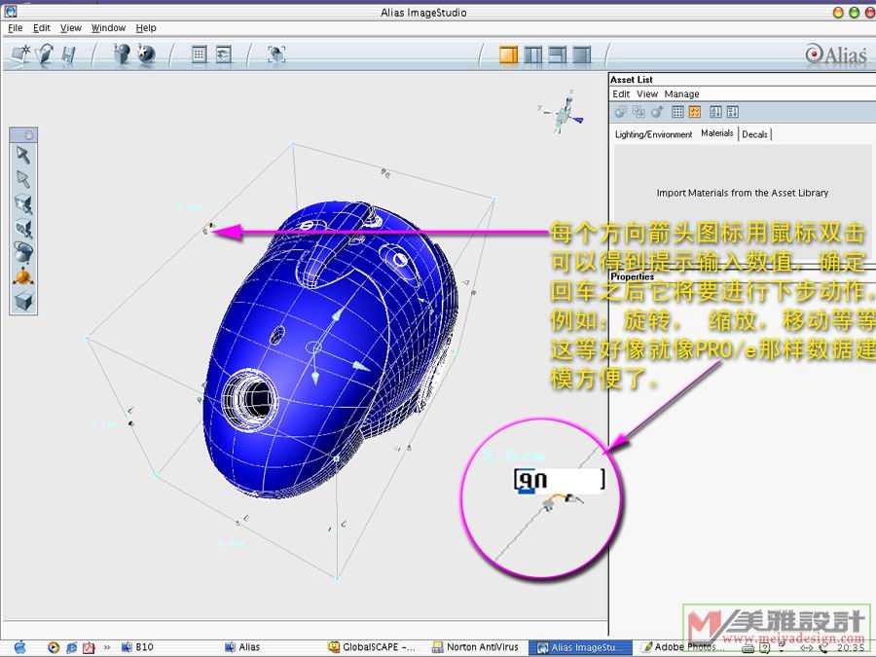Open the Asset List Edit menu
This screenshot has width=876, height=657.
coord(621,93)
